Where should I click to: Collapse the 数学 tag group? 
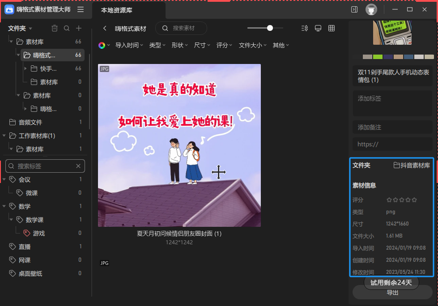4,206
